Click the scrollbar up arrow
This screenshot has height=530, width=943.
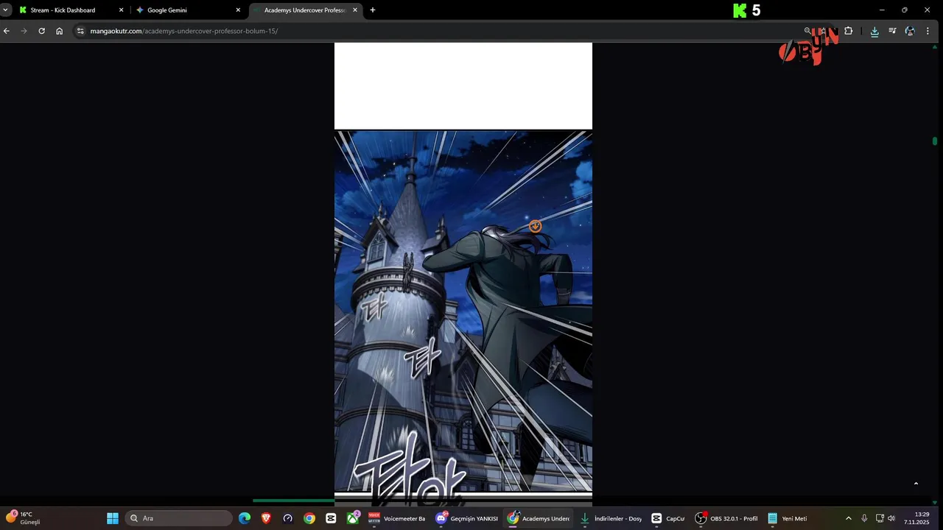coord(935,46)
